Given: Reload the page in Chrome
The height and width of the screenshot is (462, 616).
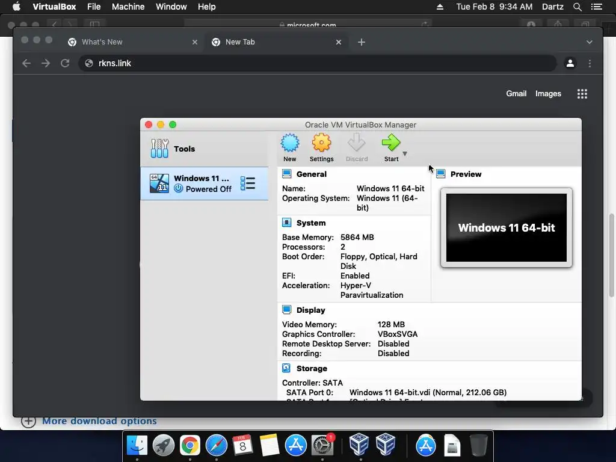Looking at the screenshot, I should (65, 63).
